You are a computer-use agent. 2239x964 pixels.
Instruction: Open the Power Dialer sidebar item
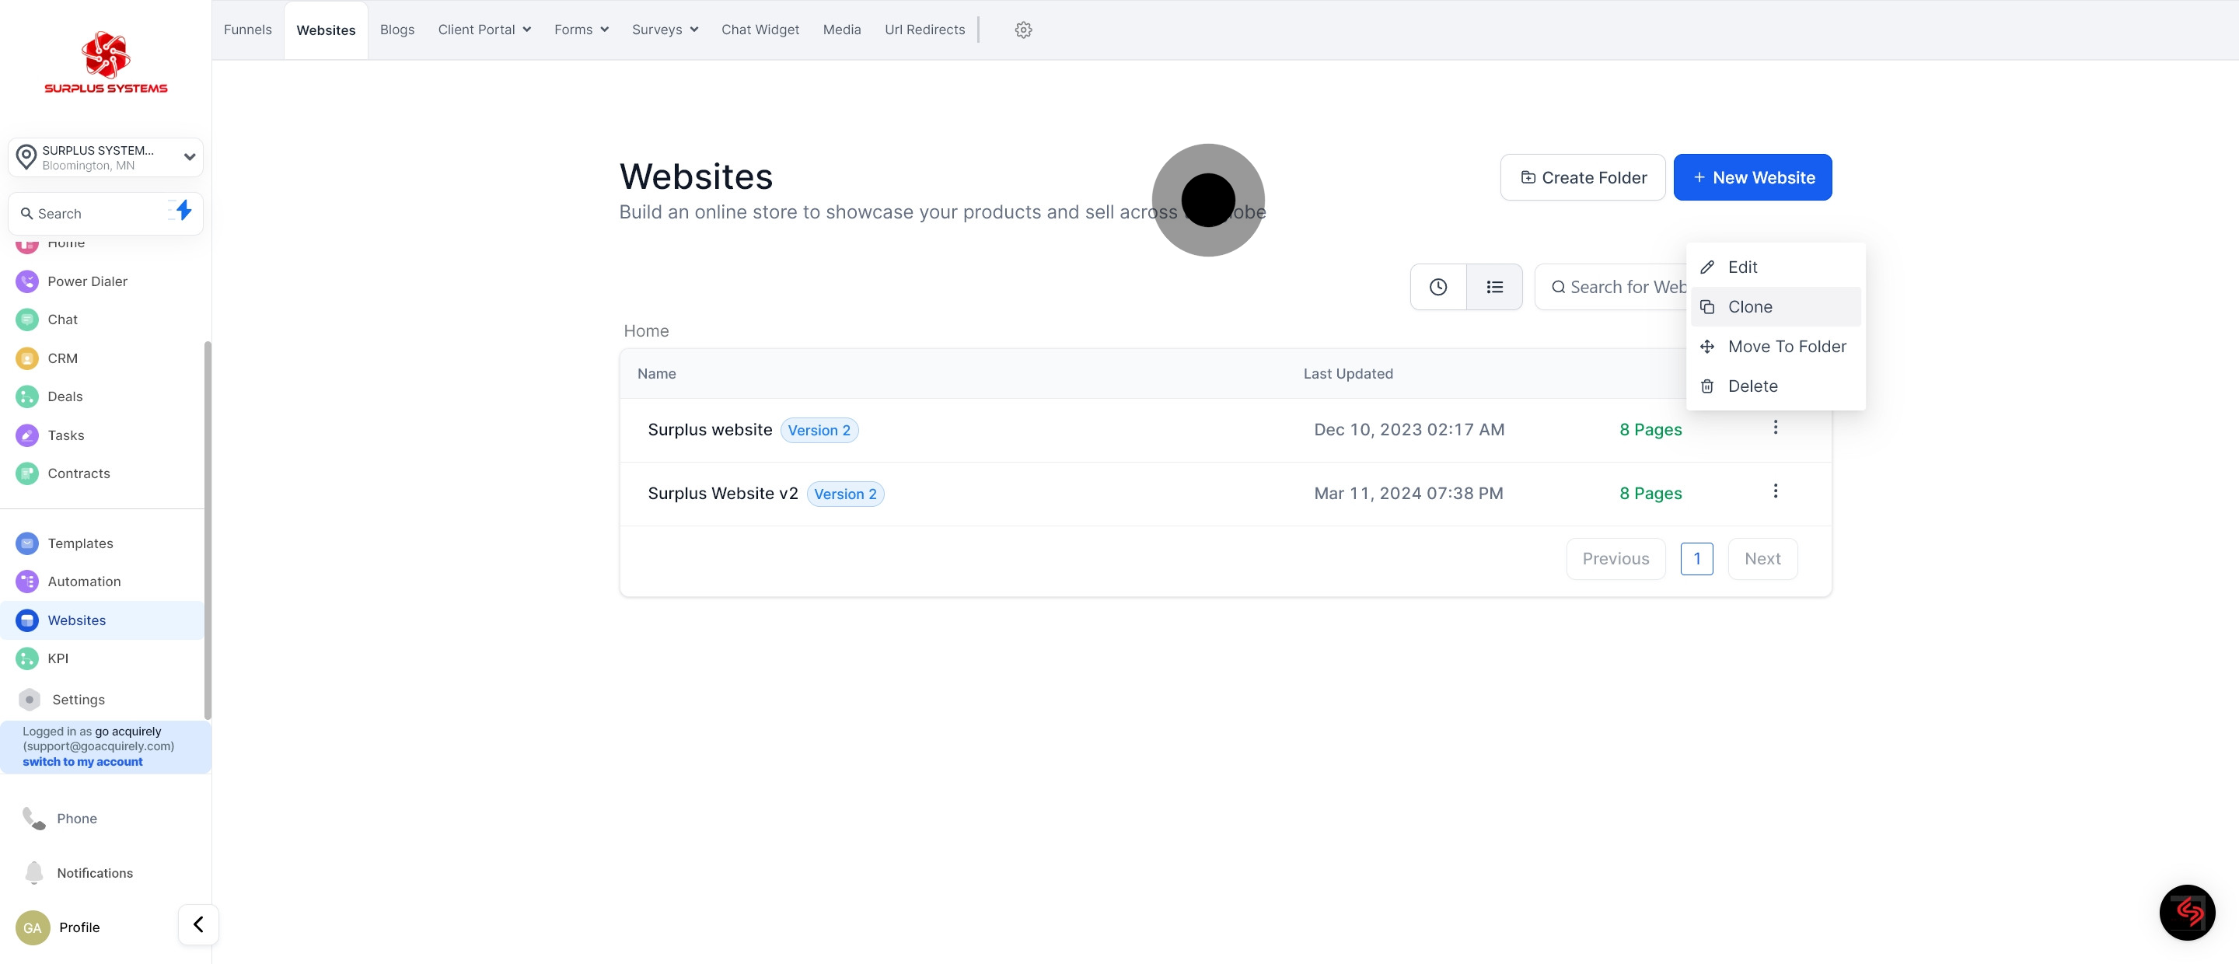click(x=87, y=281)
